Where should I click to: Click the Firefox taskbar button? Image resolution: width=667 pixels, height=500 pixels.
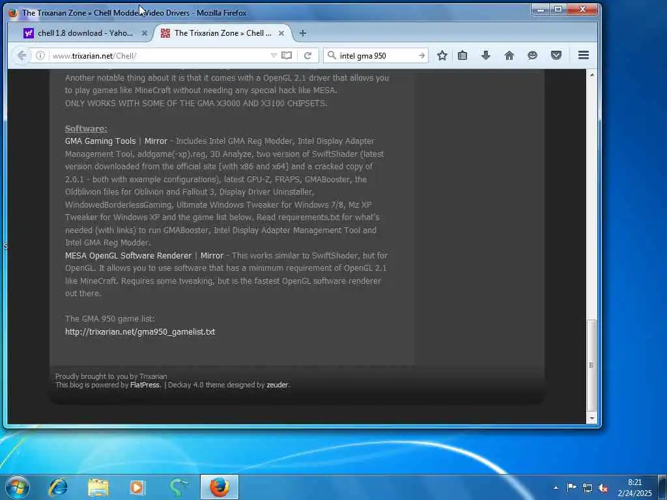pyautogui.click(x=220, y=487)
